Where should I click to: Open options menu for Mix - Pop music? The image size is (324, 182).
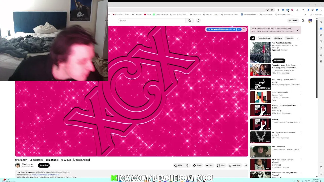pyautogui.click(x=300, y=147)
